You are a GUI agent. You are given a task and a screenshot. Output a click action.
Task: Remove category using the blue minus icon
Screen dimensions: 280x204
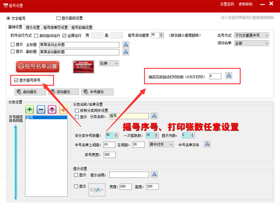point(41,109)
